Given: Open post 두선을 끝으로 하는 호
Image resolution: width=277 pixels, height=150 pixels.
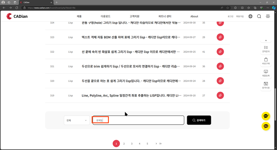Looking at the screenshot, I should point(131,81).
